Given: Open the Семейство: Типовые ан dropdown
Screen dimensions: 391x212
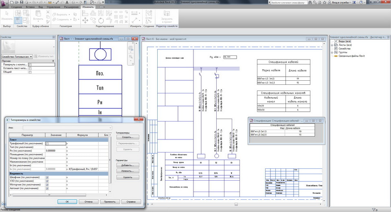Looking at the screenshot, I should pyautogui.click(x=17, y=57).
